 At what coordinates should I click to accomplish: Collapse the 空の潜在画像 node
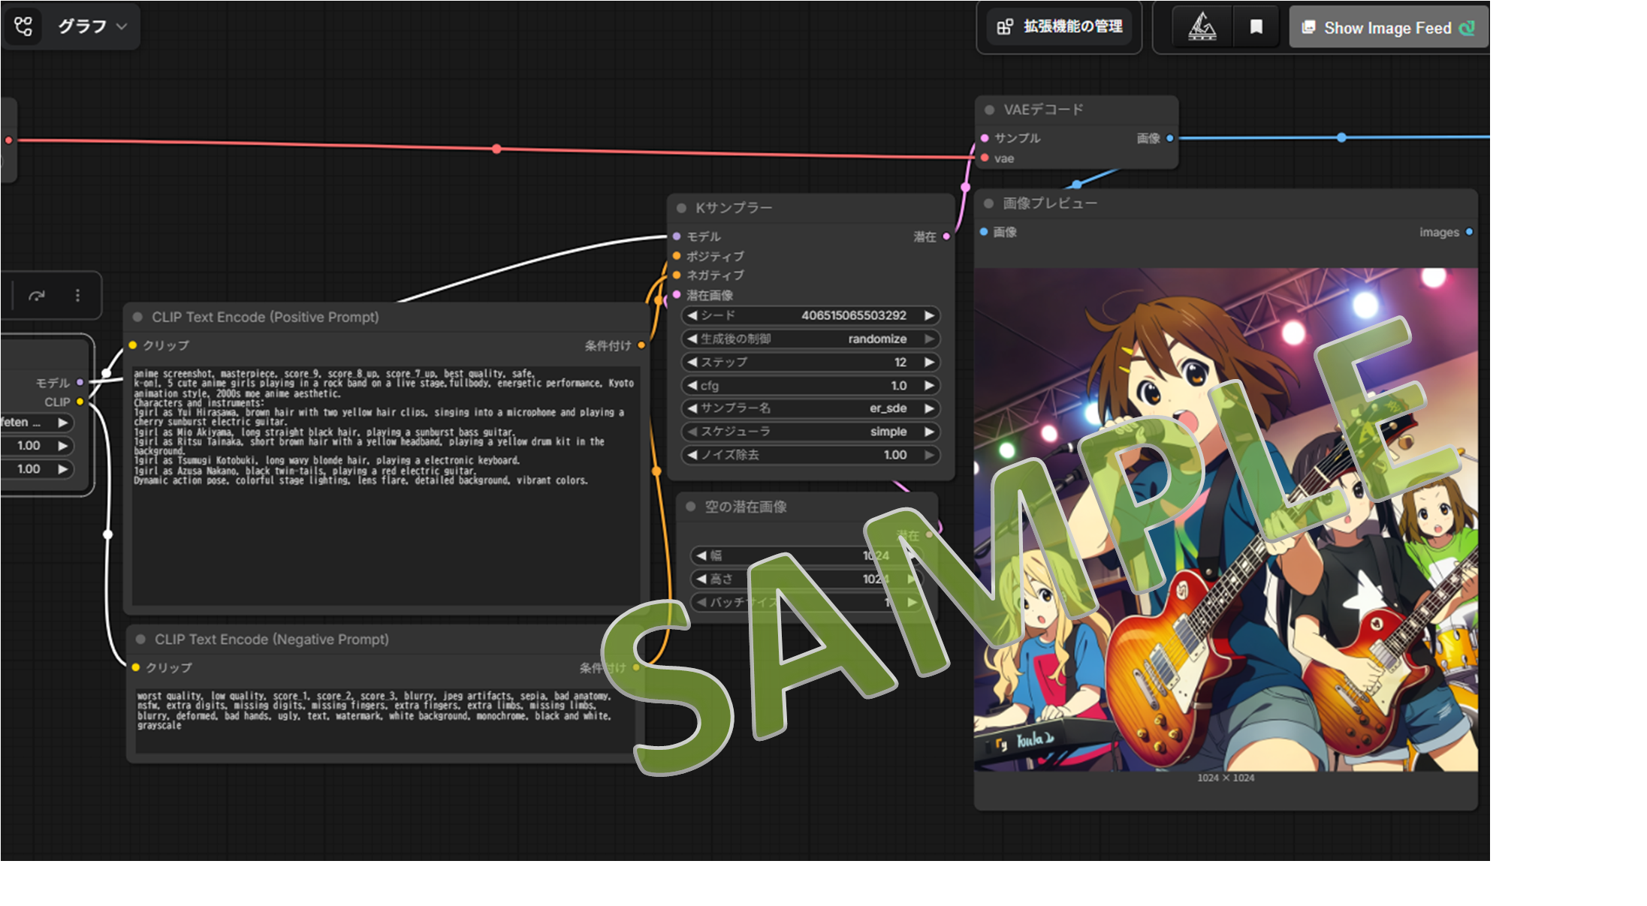pyautogui.click(x=690, y=507)
